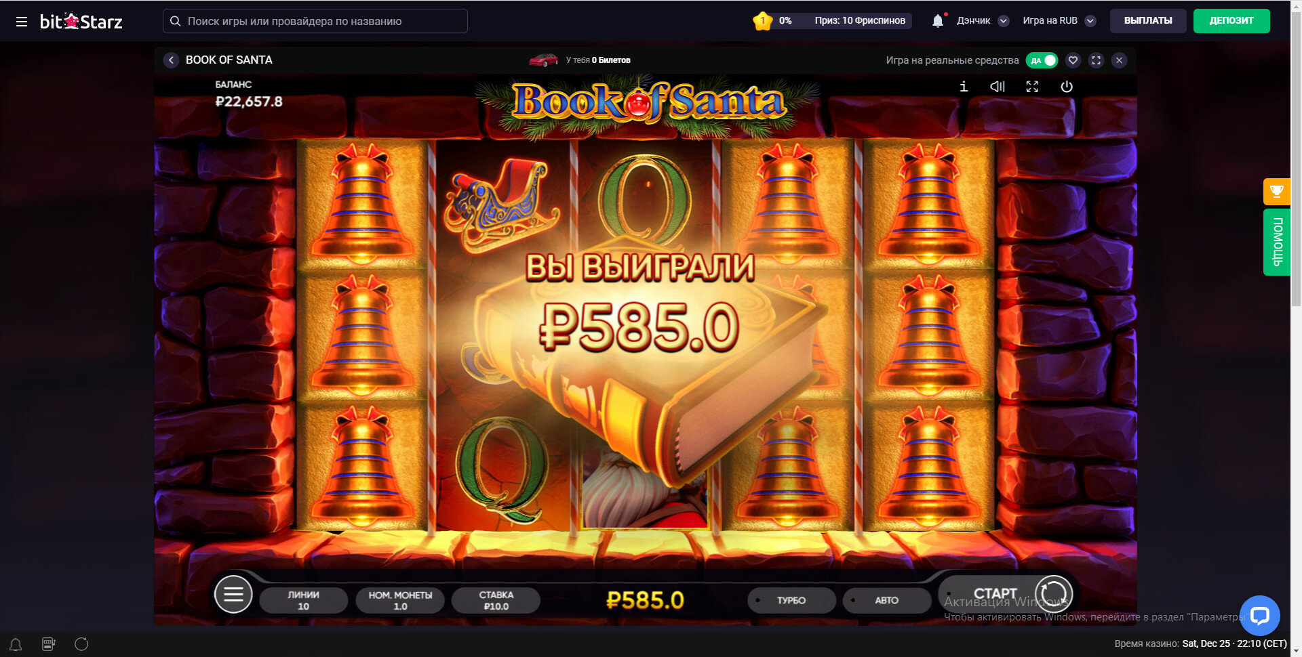This screenshot has height=657, width=1302.
Task: Expand the Дэнчик account dropdown
Action: point(1004,21)
